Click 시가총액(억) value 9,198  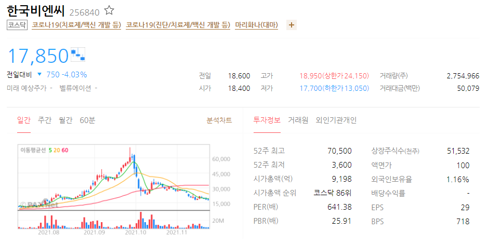(342, 179)
